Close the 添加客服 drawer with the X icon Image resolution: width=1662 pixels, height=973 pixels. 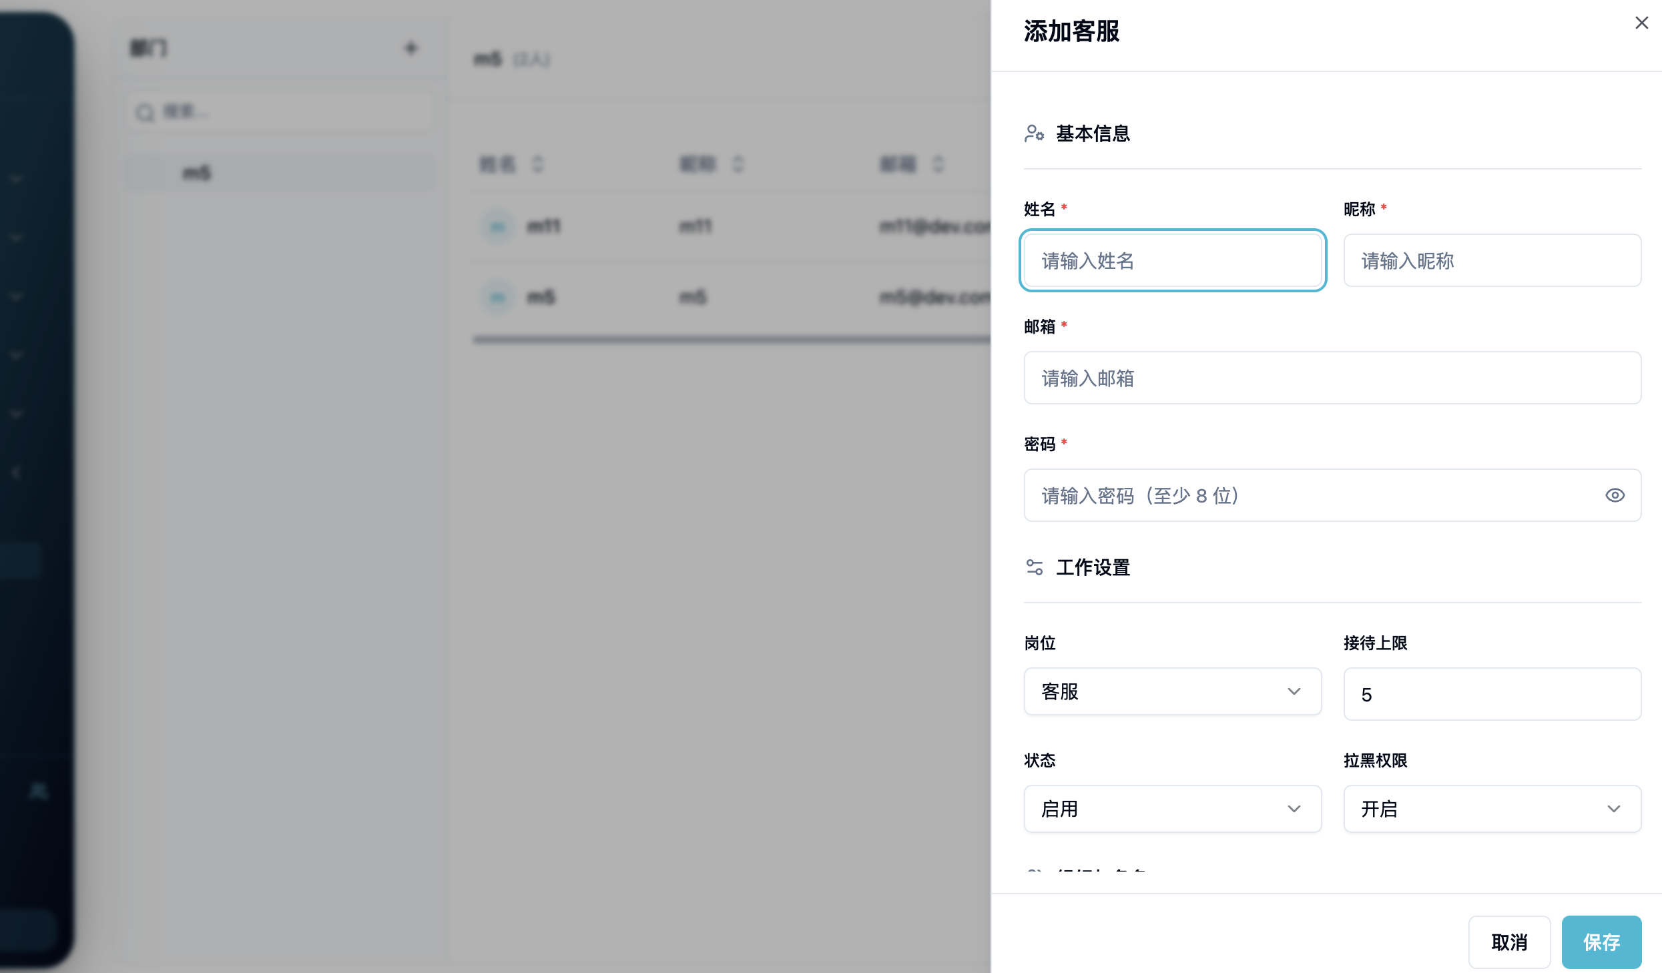click(x=1641, y=23)
